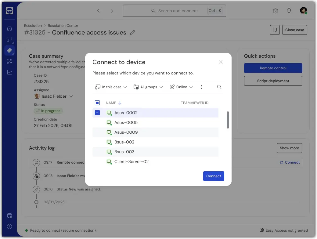Sort by name using the arrow
317x239 pixels.
click(120, 103)
